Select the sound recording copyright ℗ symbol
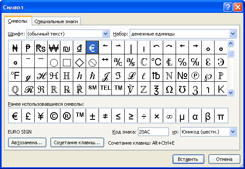This screenshot has width=245, height=169. 195,75
